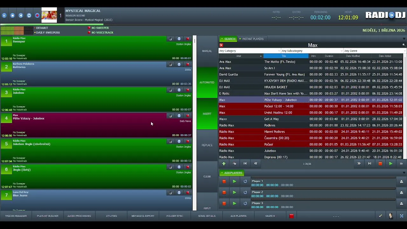Open the UTILITIES menu
The image size is (407, 229).
click(111, 216)
